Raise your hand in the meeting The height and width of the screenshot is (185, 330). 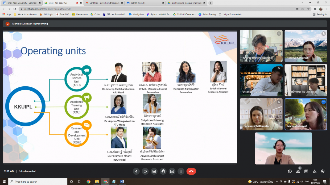[163, 171]
